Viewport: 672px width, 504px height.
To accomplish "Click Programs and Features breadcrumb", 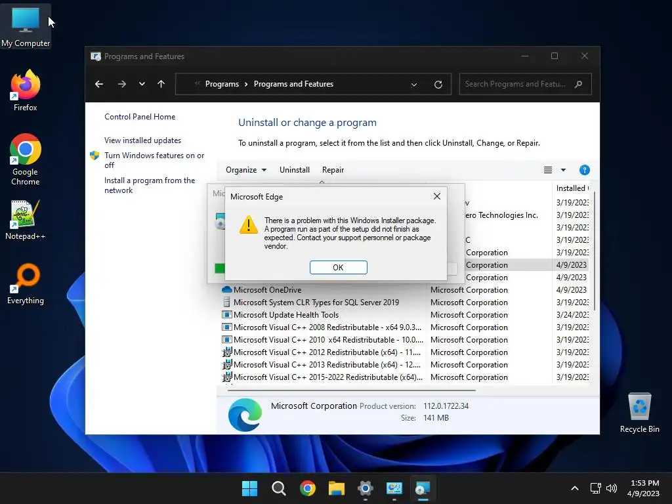I will (x=293, y=84).
